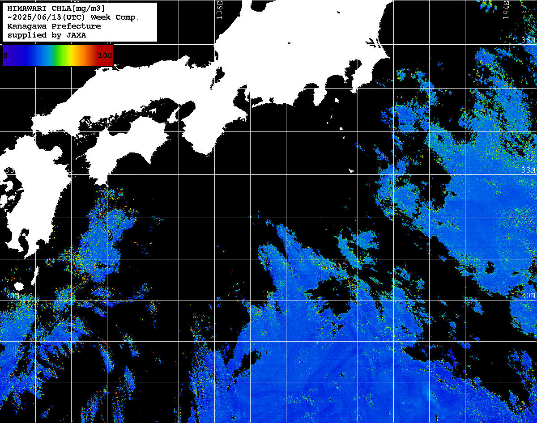
Task: Click the '36N' latitude label
Action: [x=528, y=40]
